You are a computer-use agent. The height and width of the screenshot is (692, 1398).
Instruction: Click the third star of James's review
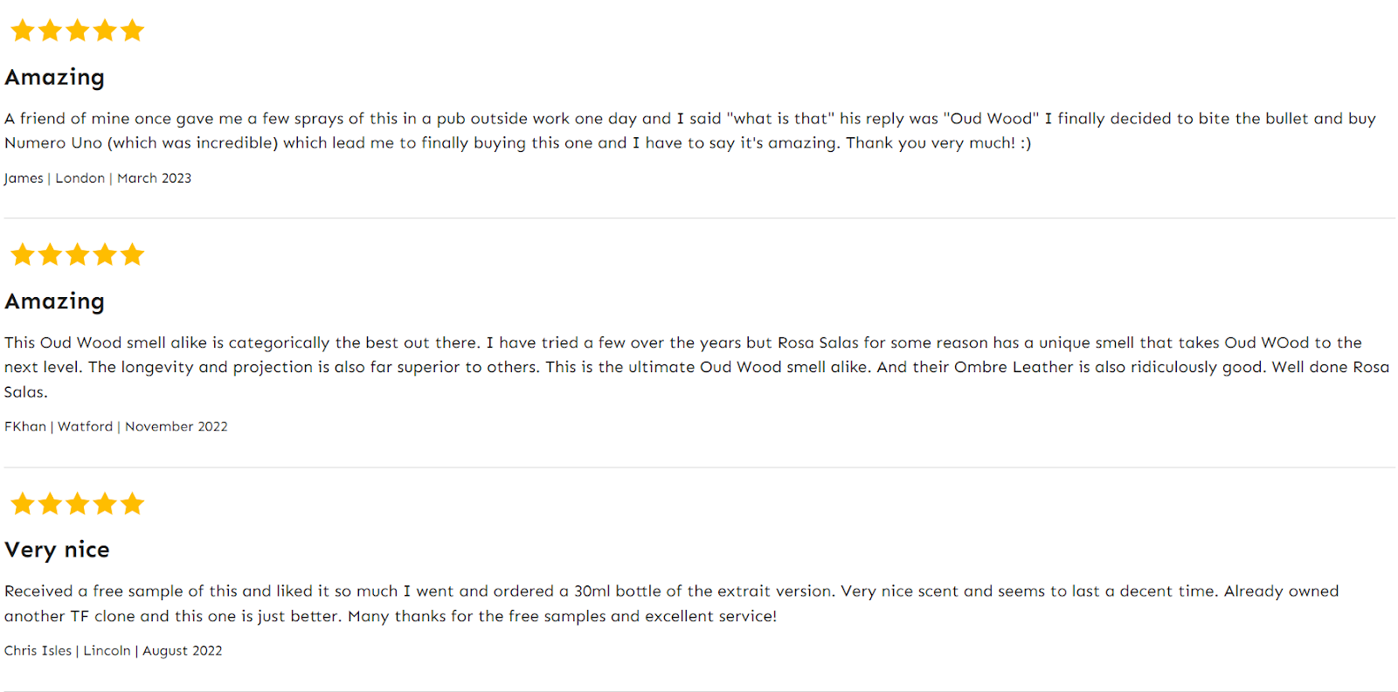click(x=78, y=31)
